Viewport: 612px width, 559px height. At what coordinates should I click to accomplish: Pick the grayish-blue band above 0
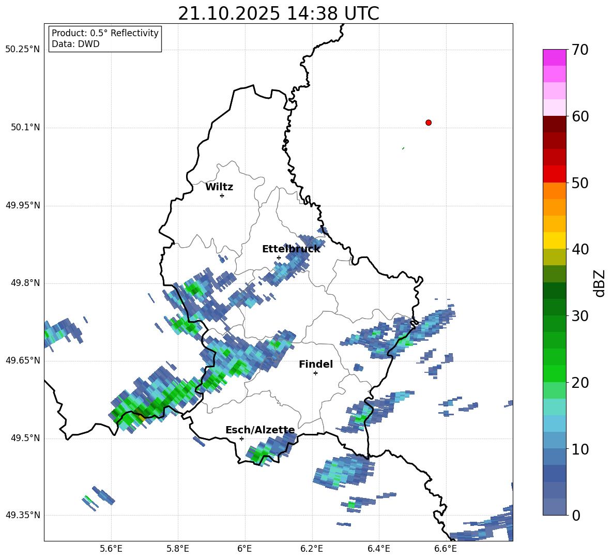[x=554, y=507]
